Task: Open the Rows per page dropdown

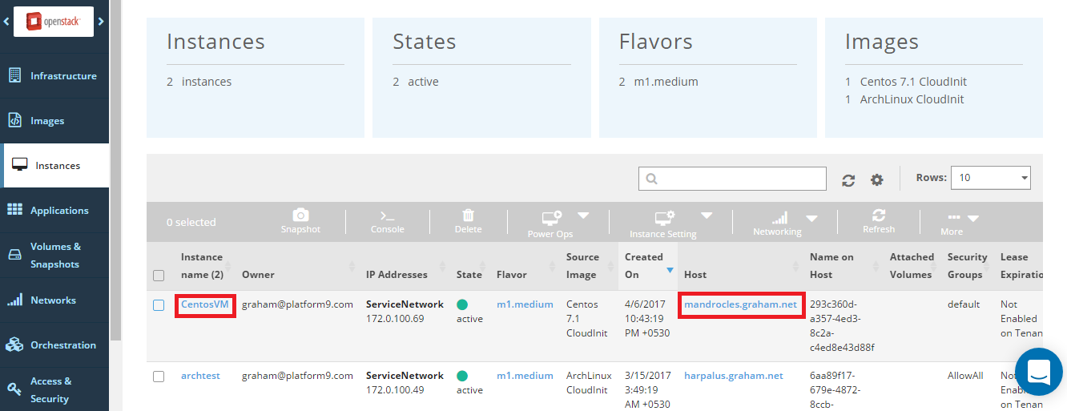Action: tap(990, 178)
